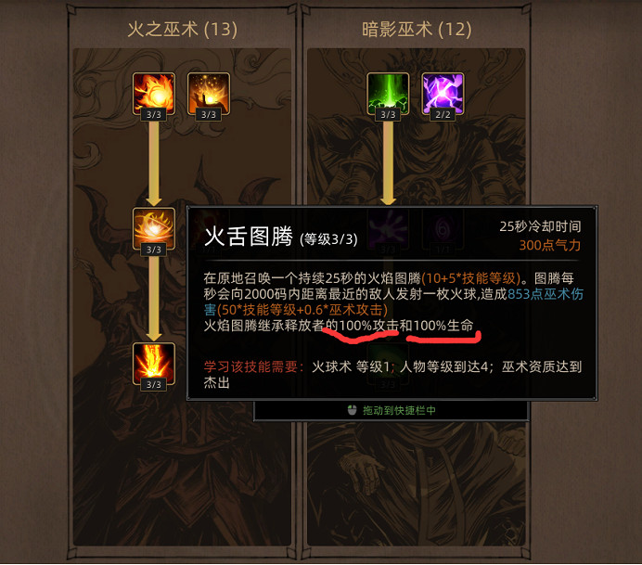
Task: Click the 拖动到快捷栏中 hint bar
Action: [x=391, y=410]
